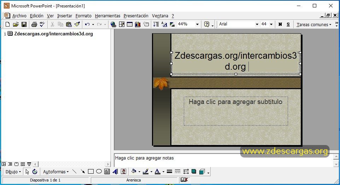
Task: Open shadow settings icon
Action: coord(194,172)
